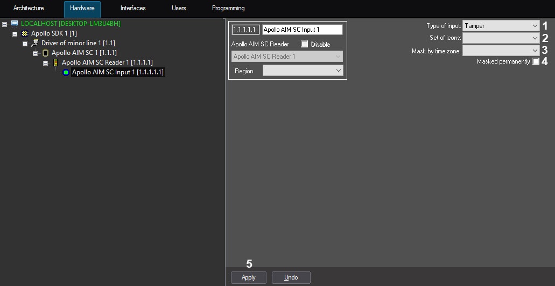The height and width of the screenshot is (286, 555).
Task: Select the Hardware tab
Action: (82, 9)
